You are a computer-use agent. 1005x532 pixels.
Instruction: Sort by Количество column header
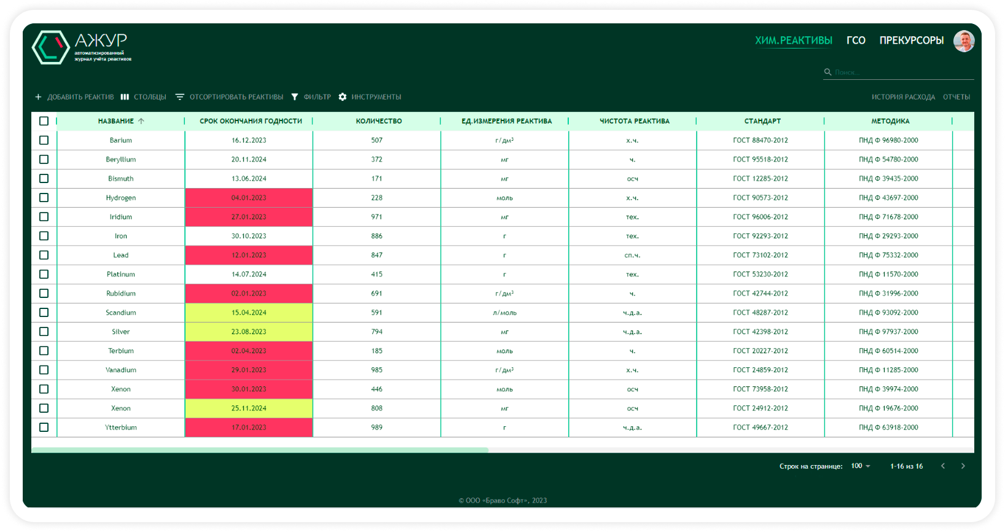click(378, 121)
